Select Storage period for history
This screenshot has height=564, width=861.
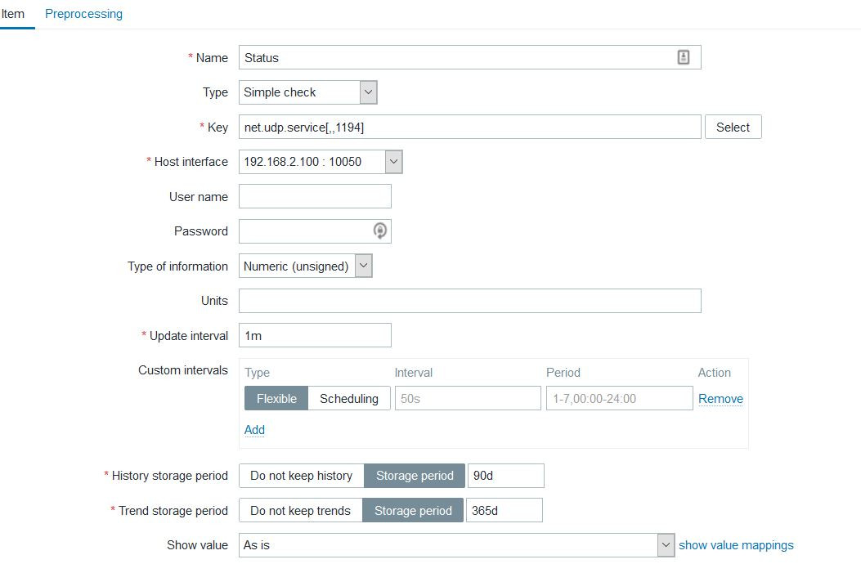(x=415, y=476)
